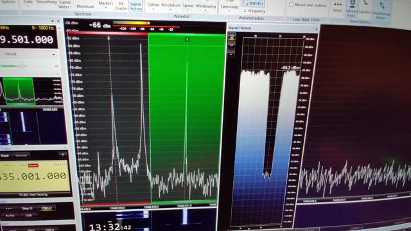This screenshot has height=231, width=411.
Task: Click the 9.501.000 frequency display
Action: (x=27, y=40)
